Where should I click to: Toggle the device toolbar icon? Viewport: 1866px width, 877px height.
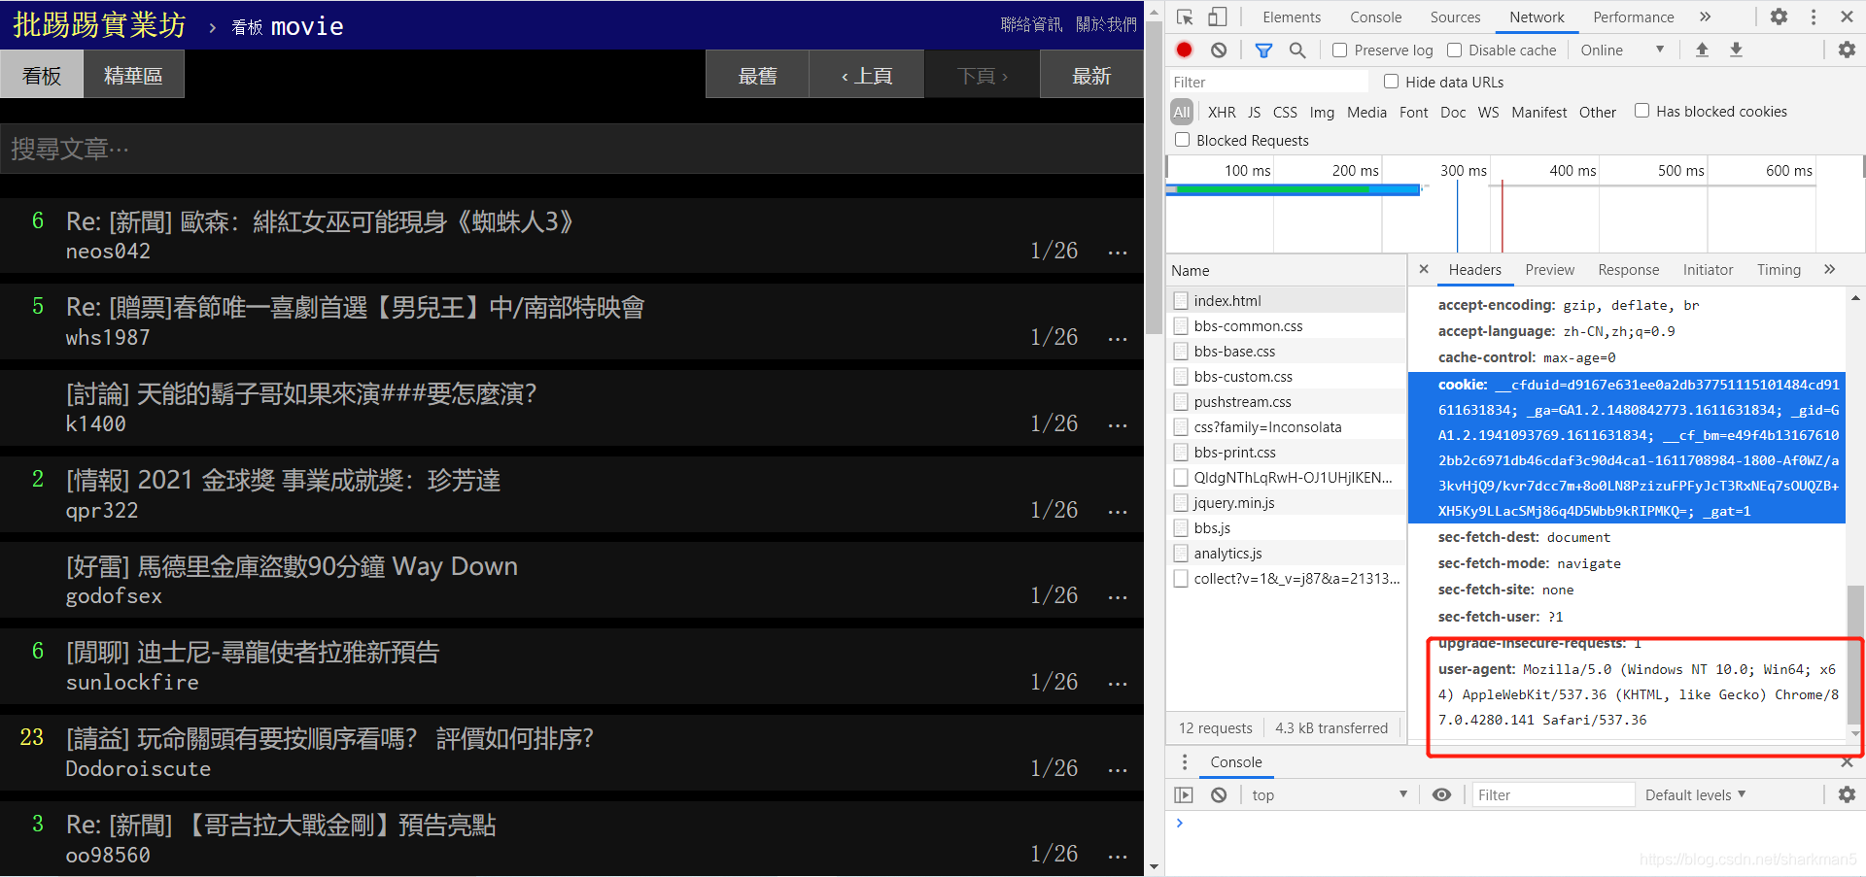pos(1217,17)
